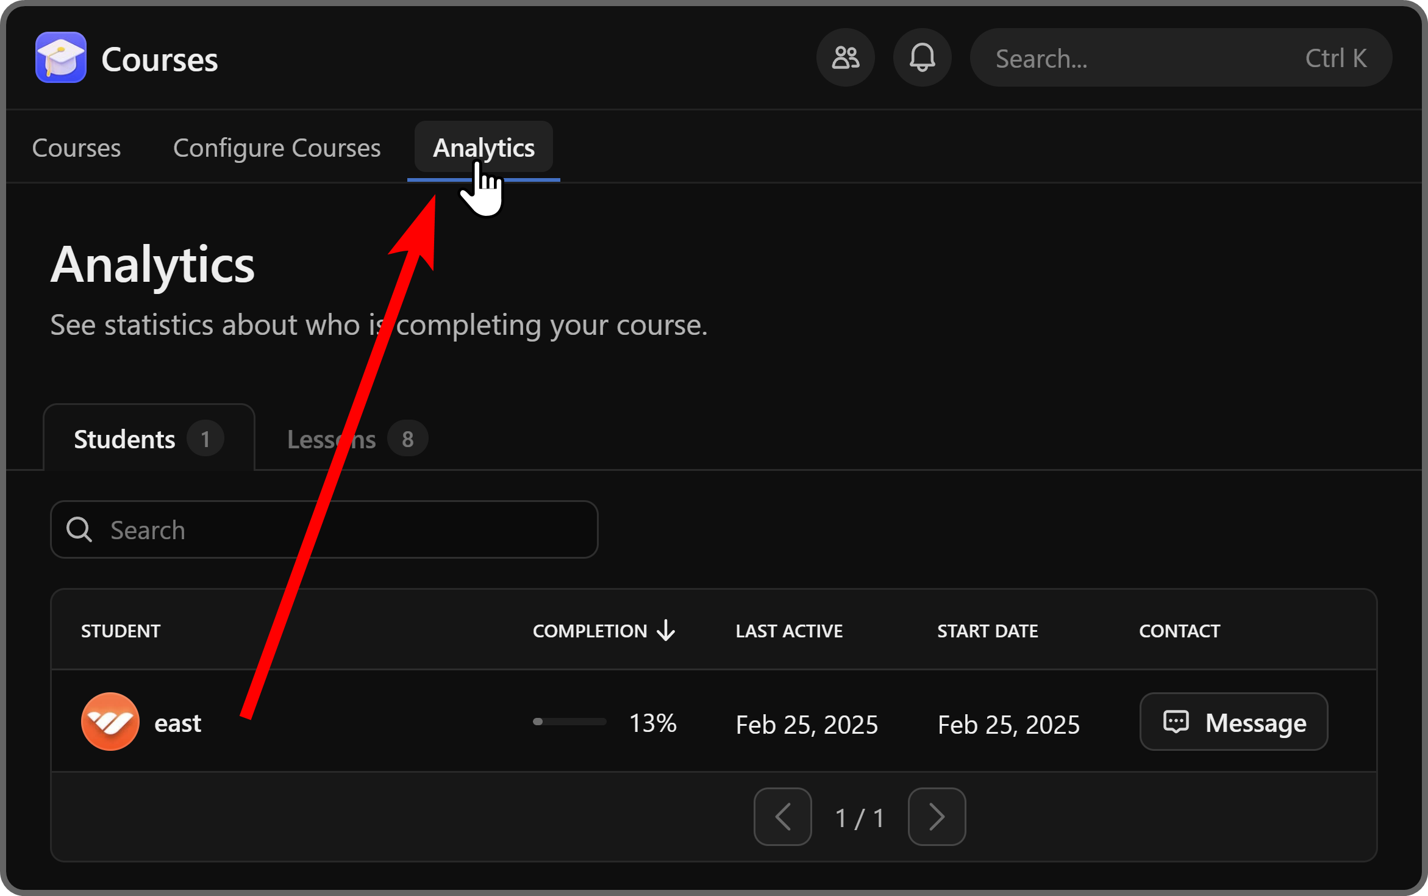The width and height of the screenshot is (1428, 896).
Task: Open notifications via the bell icon
Action: click(x=922, y=57)
